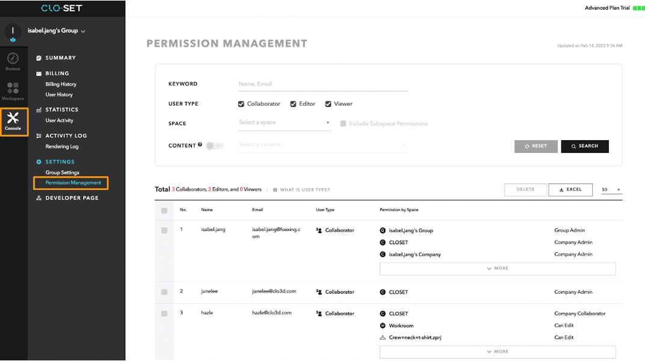Open the Settings gear in sidebar
This screenshot has height=361, width=645.
point(39,161)
